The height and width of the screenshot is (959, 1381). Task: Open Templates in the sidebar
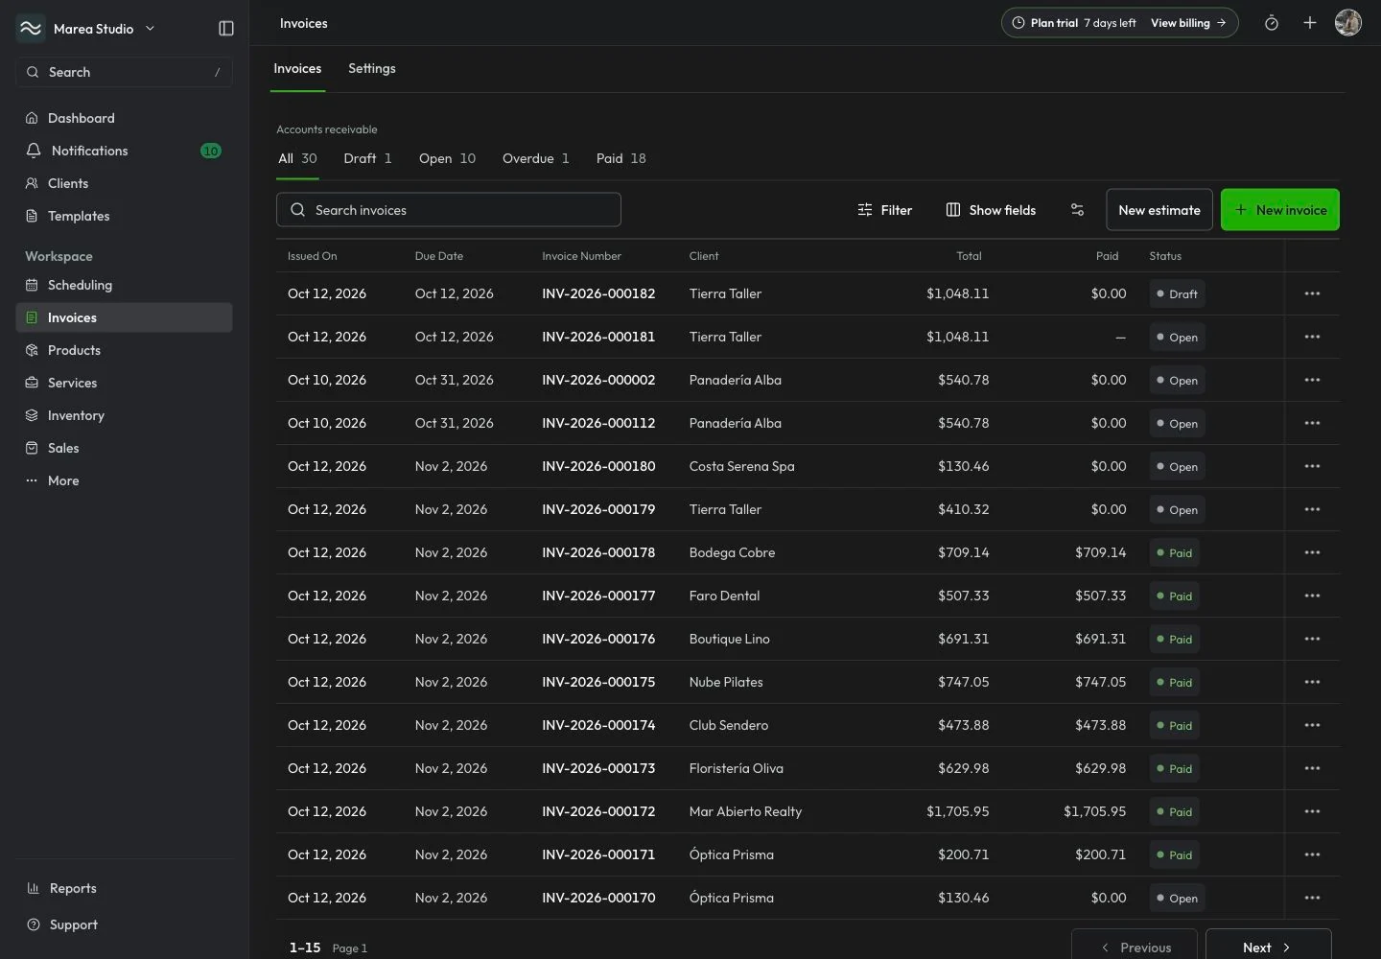tap(124, 216)
